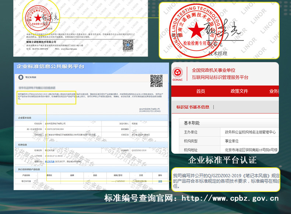Click the 北京市海淀区学院南路 address value
The width and height of the screenshot is (291, 214).
point(251,150)
